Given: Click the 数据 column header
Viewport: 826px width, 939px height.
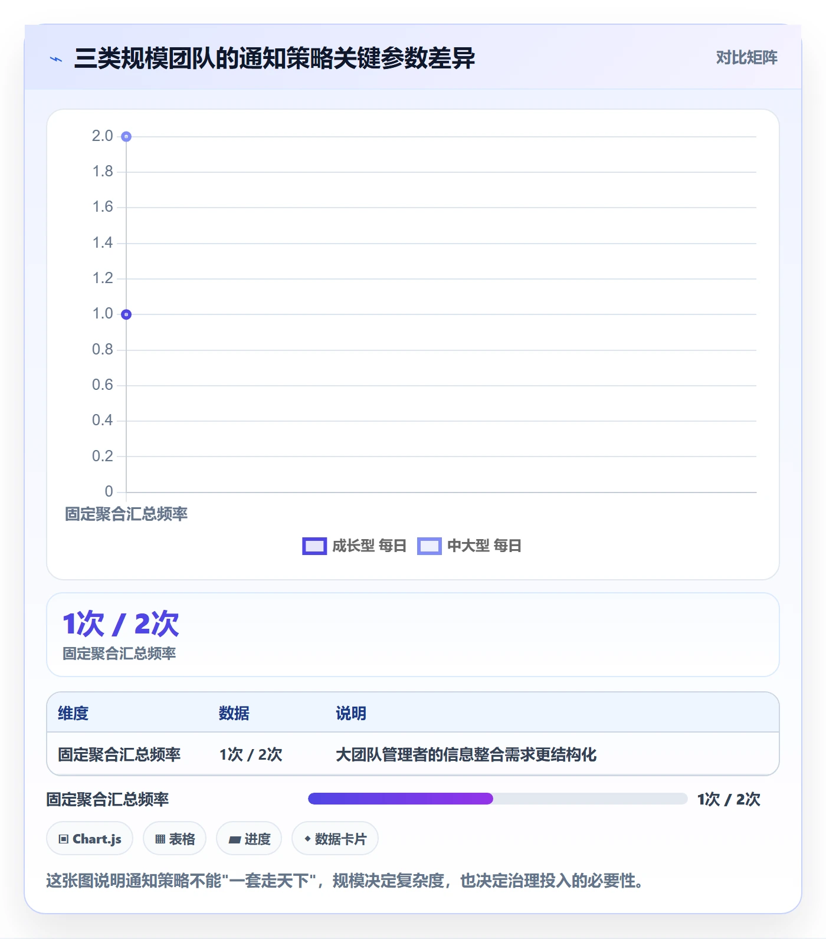Looking at the screenshot, I should (234, 713).
